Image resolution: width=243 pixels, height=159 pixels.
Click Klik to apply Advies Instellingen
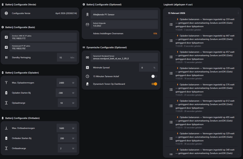click(155, 34)
